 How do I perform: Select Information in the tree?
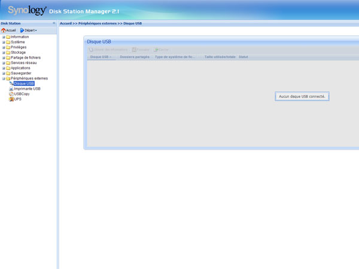point(20,37)
